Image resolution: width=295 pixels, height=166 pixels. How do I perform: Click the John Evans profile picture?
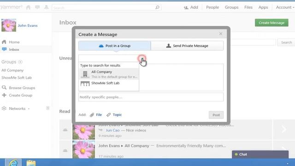pyautogui.click(x=9, y=25)
